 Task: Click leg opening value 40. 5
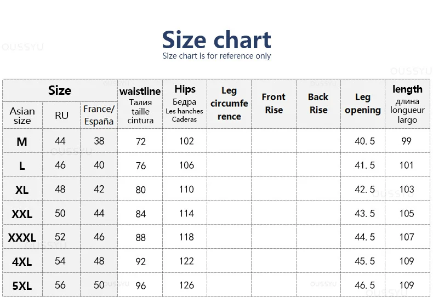coord(365,141)
